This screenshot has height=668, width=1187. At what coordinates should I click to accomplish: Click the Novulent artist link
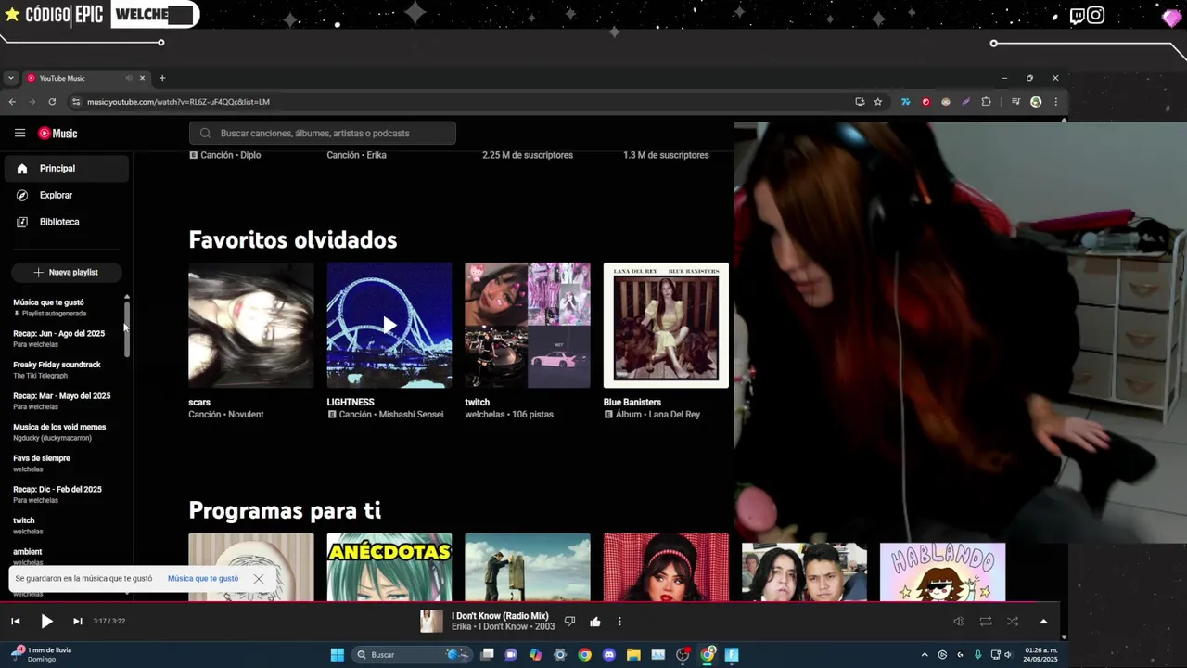(x=246, y=415)
